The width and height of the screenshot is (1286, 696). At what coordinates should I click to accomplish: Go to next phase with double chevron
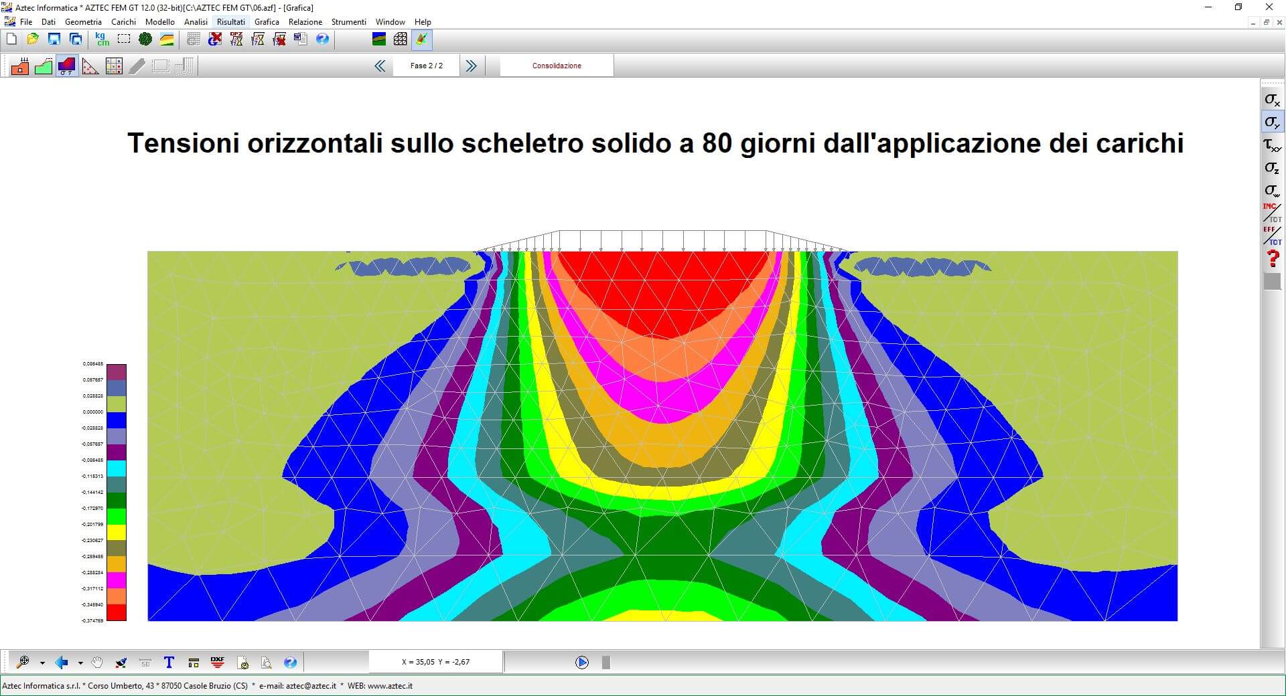click(472, 66)
